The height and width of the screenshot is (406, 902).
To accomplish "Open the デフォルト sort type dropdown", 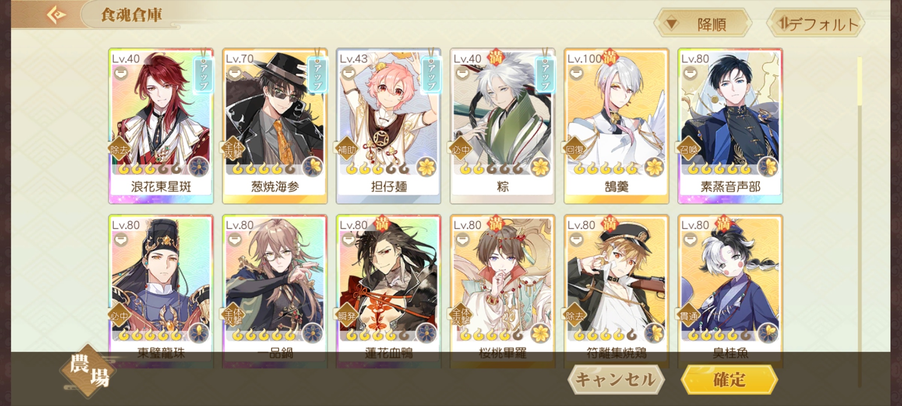I will click(816, 24).
